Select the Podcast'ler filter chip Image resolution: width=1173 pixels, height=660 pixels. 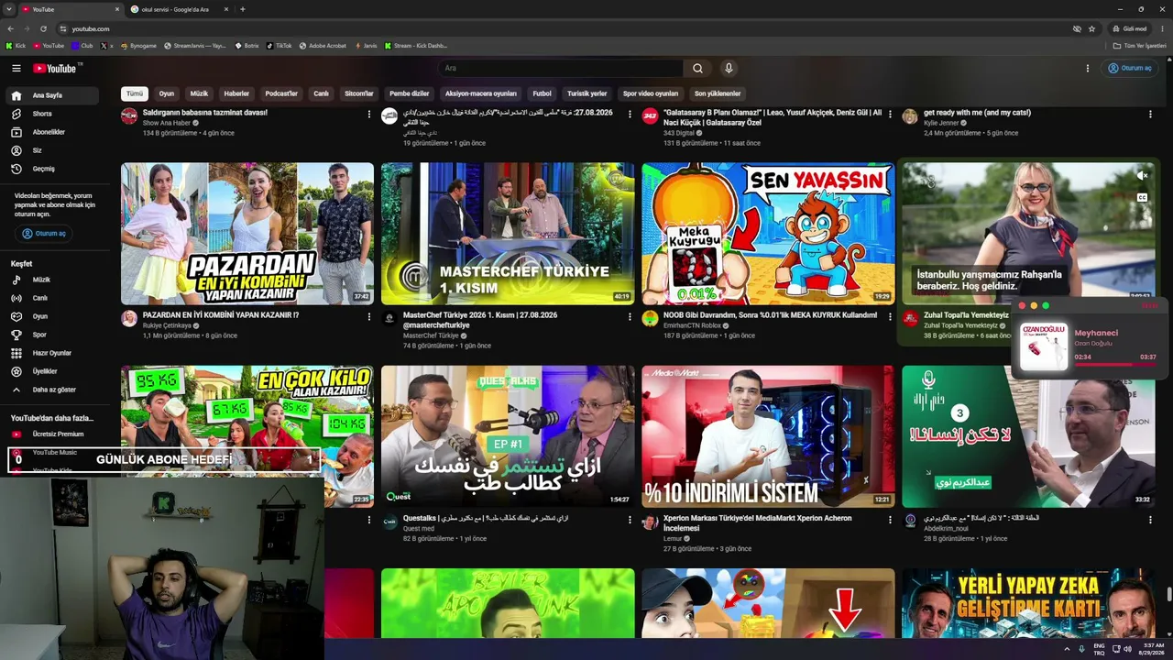tap(281, 93)
